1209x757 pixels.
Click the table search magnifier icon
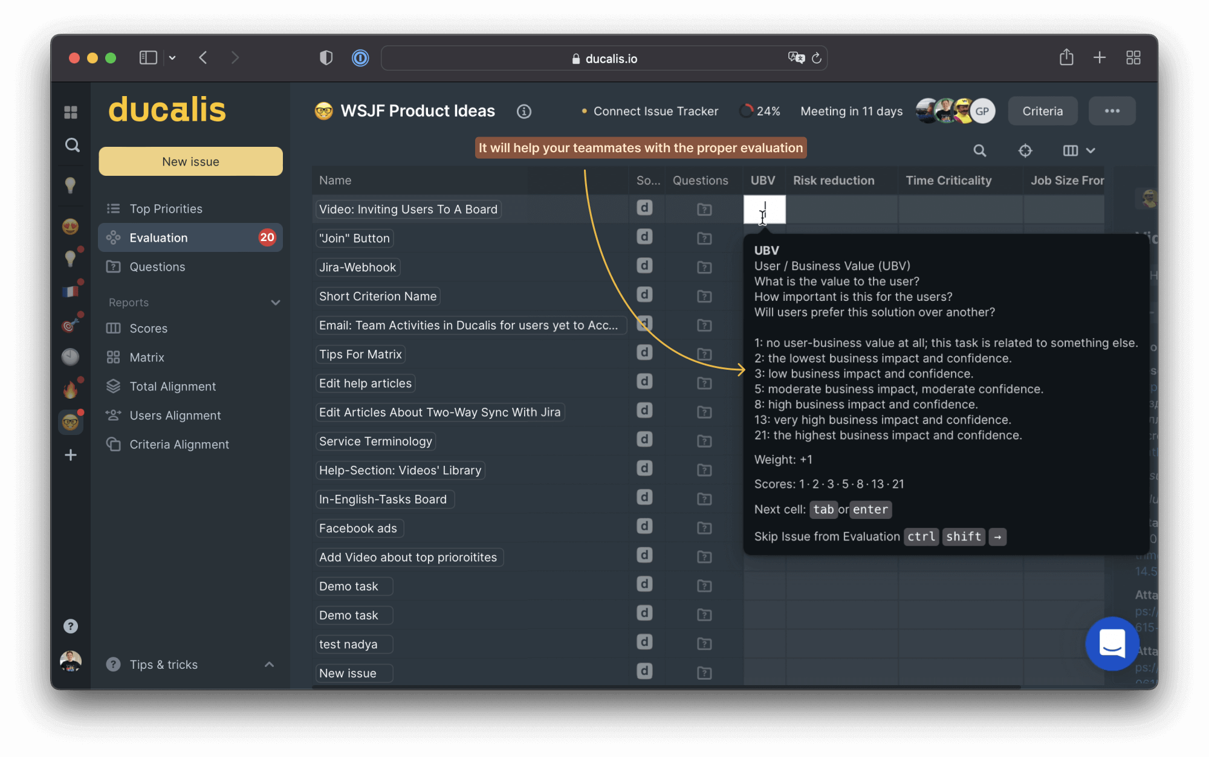coord(979,150)
